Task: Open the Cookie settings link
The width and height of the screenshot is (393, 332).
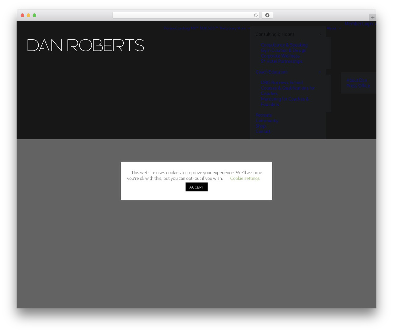Action: click(x=245, y=178)
